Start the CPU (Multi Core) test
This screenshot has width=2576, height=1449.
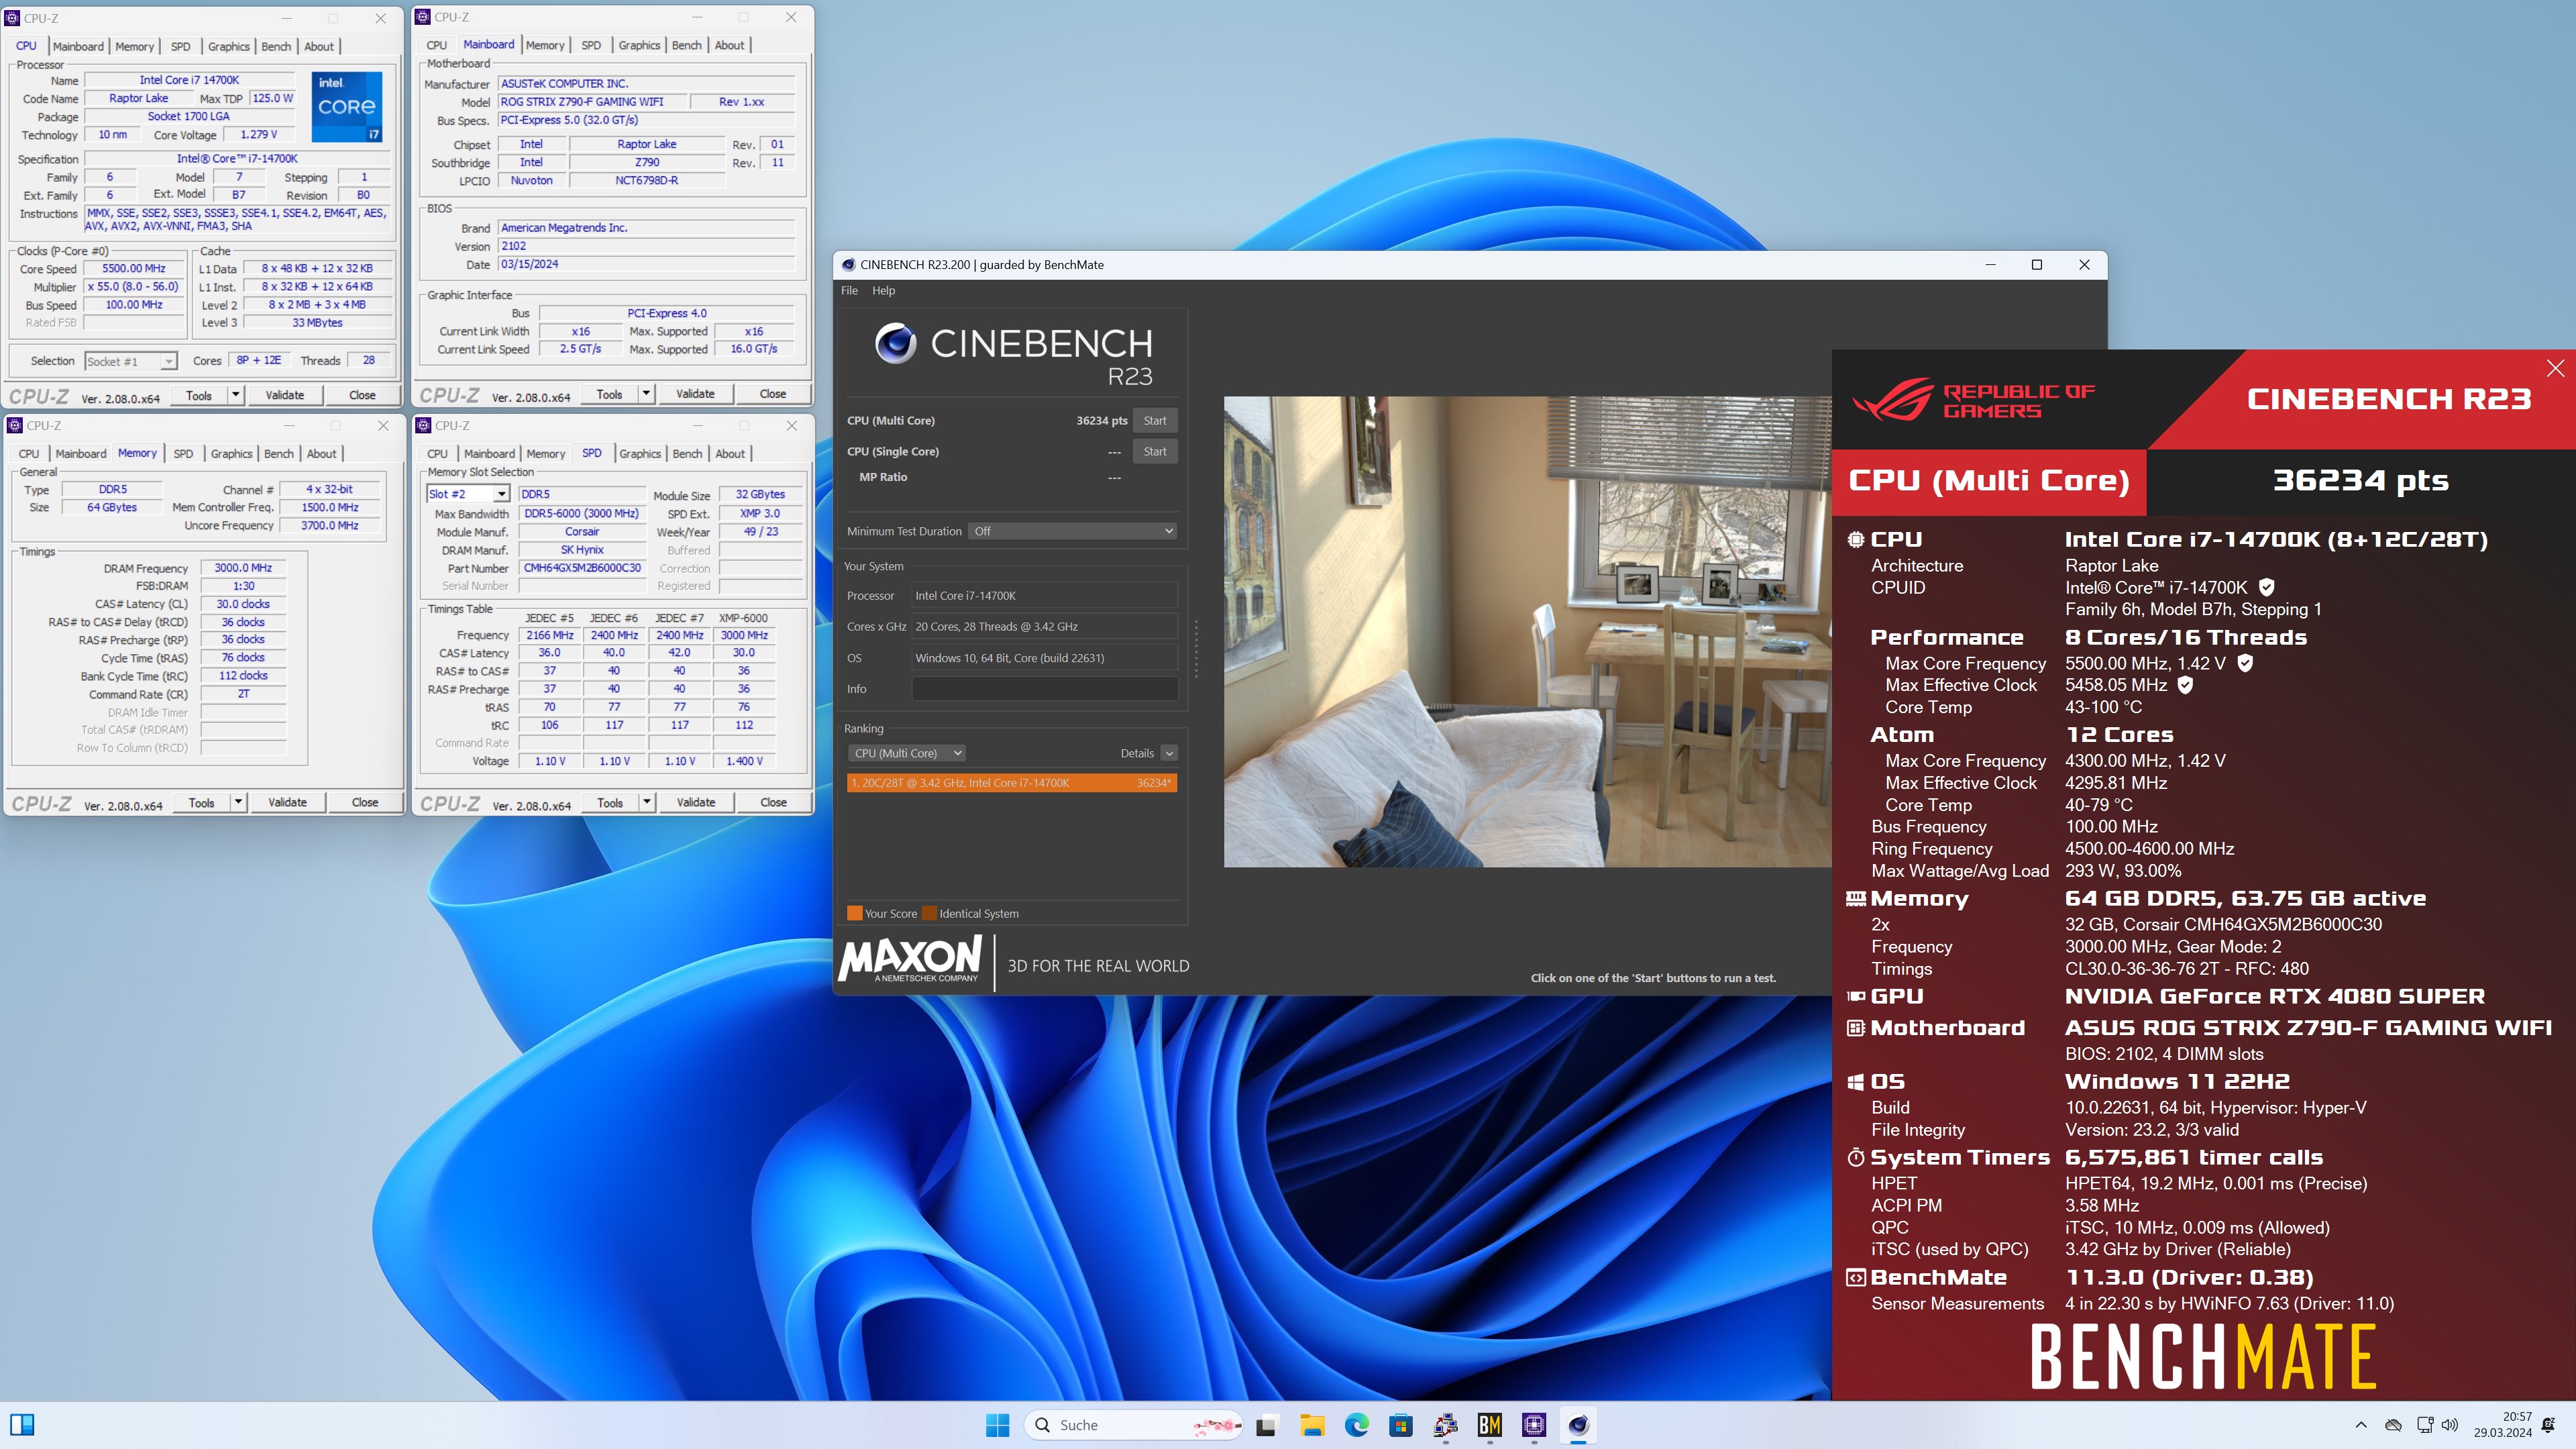[1155, 420]
